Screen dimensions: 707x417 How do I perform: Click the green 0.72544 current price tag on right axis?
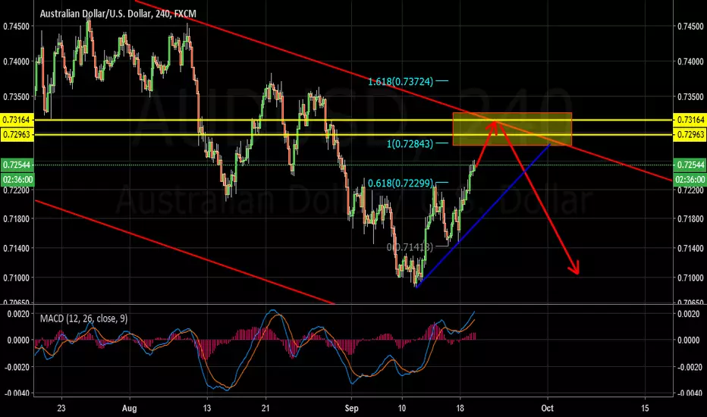(x=690, y=165)
